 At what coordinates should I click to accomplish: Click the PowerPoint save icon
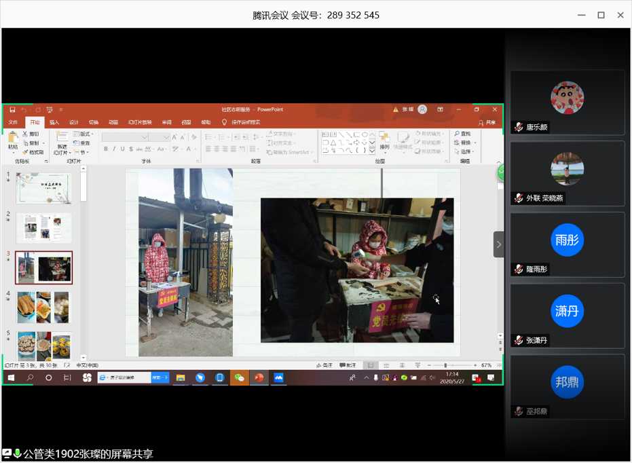(x=12, y=109)
